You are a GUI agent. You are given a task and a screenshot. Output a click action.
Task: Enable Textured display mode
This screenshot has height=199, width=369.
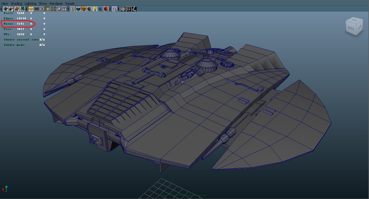[89, 9]
